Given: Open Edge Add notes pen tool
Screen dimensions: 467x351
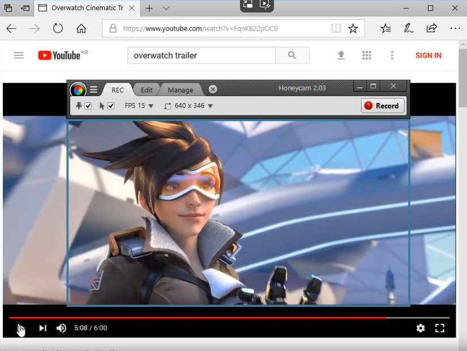Looking at the screenshot, I should pos(408,29).
